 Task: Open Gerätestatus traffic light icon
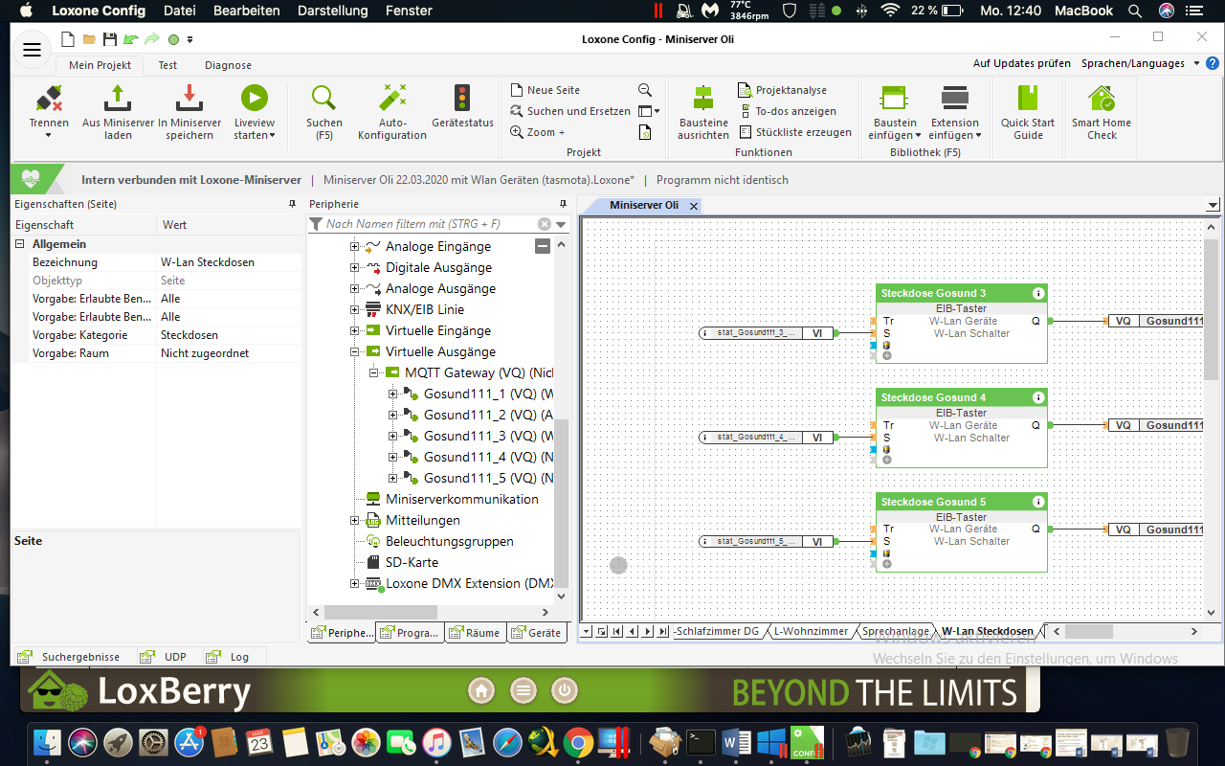(462, 99)
